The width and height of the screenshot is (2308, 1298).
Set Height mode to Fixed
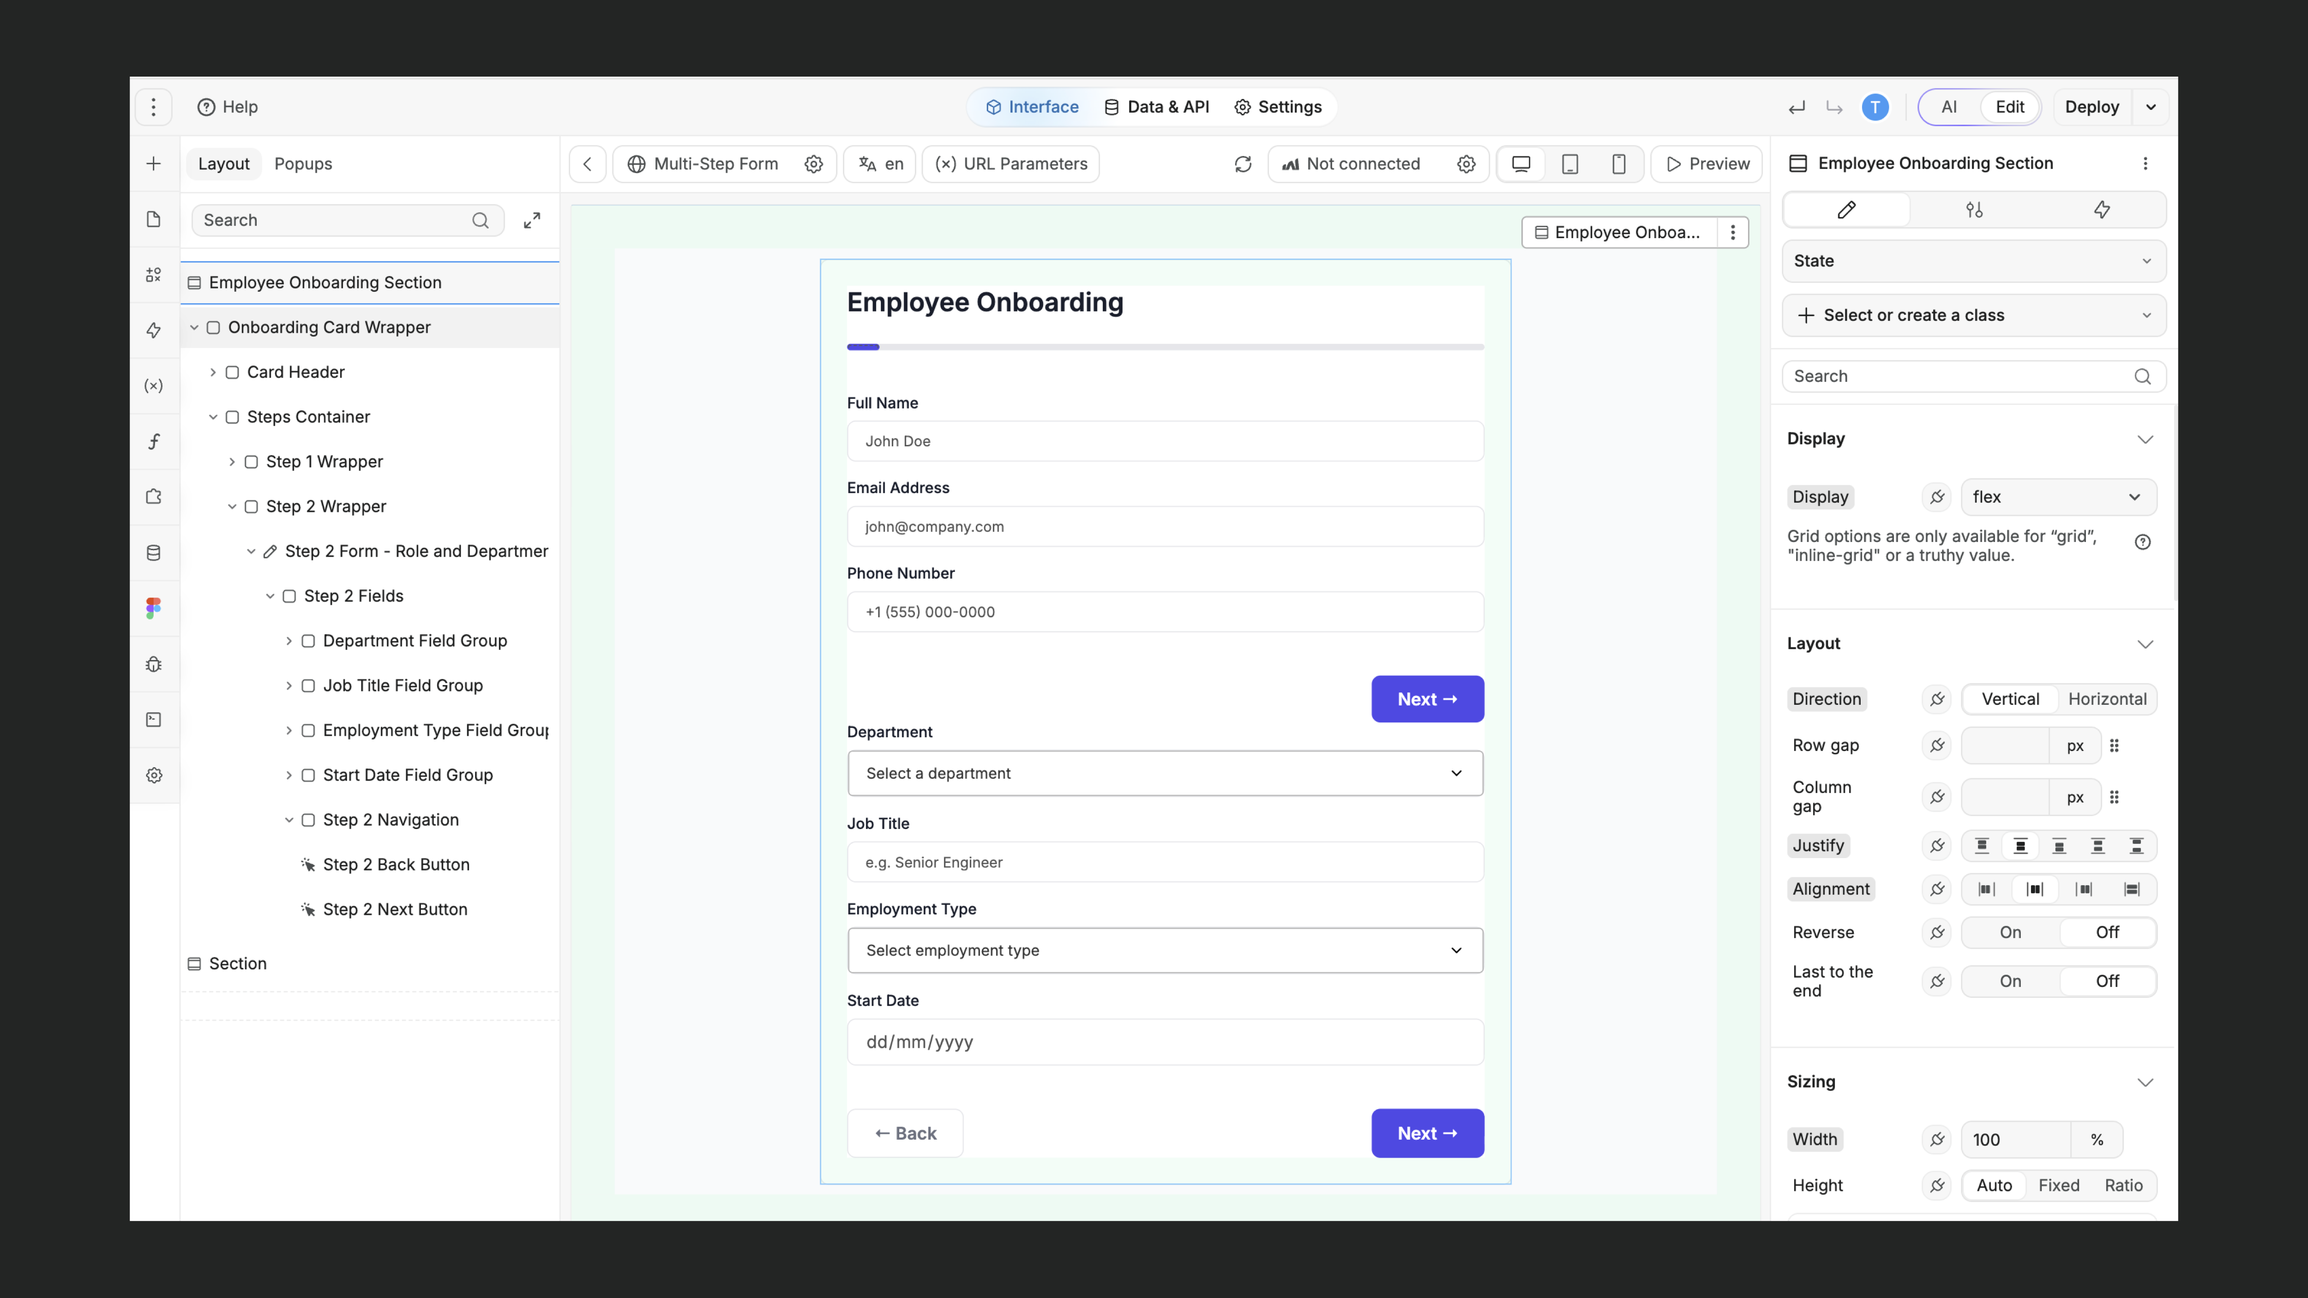pos(2058,1185)
